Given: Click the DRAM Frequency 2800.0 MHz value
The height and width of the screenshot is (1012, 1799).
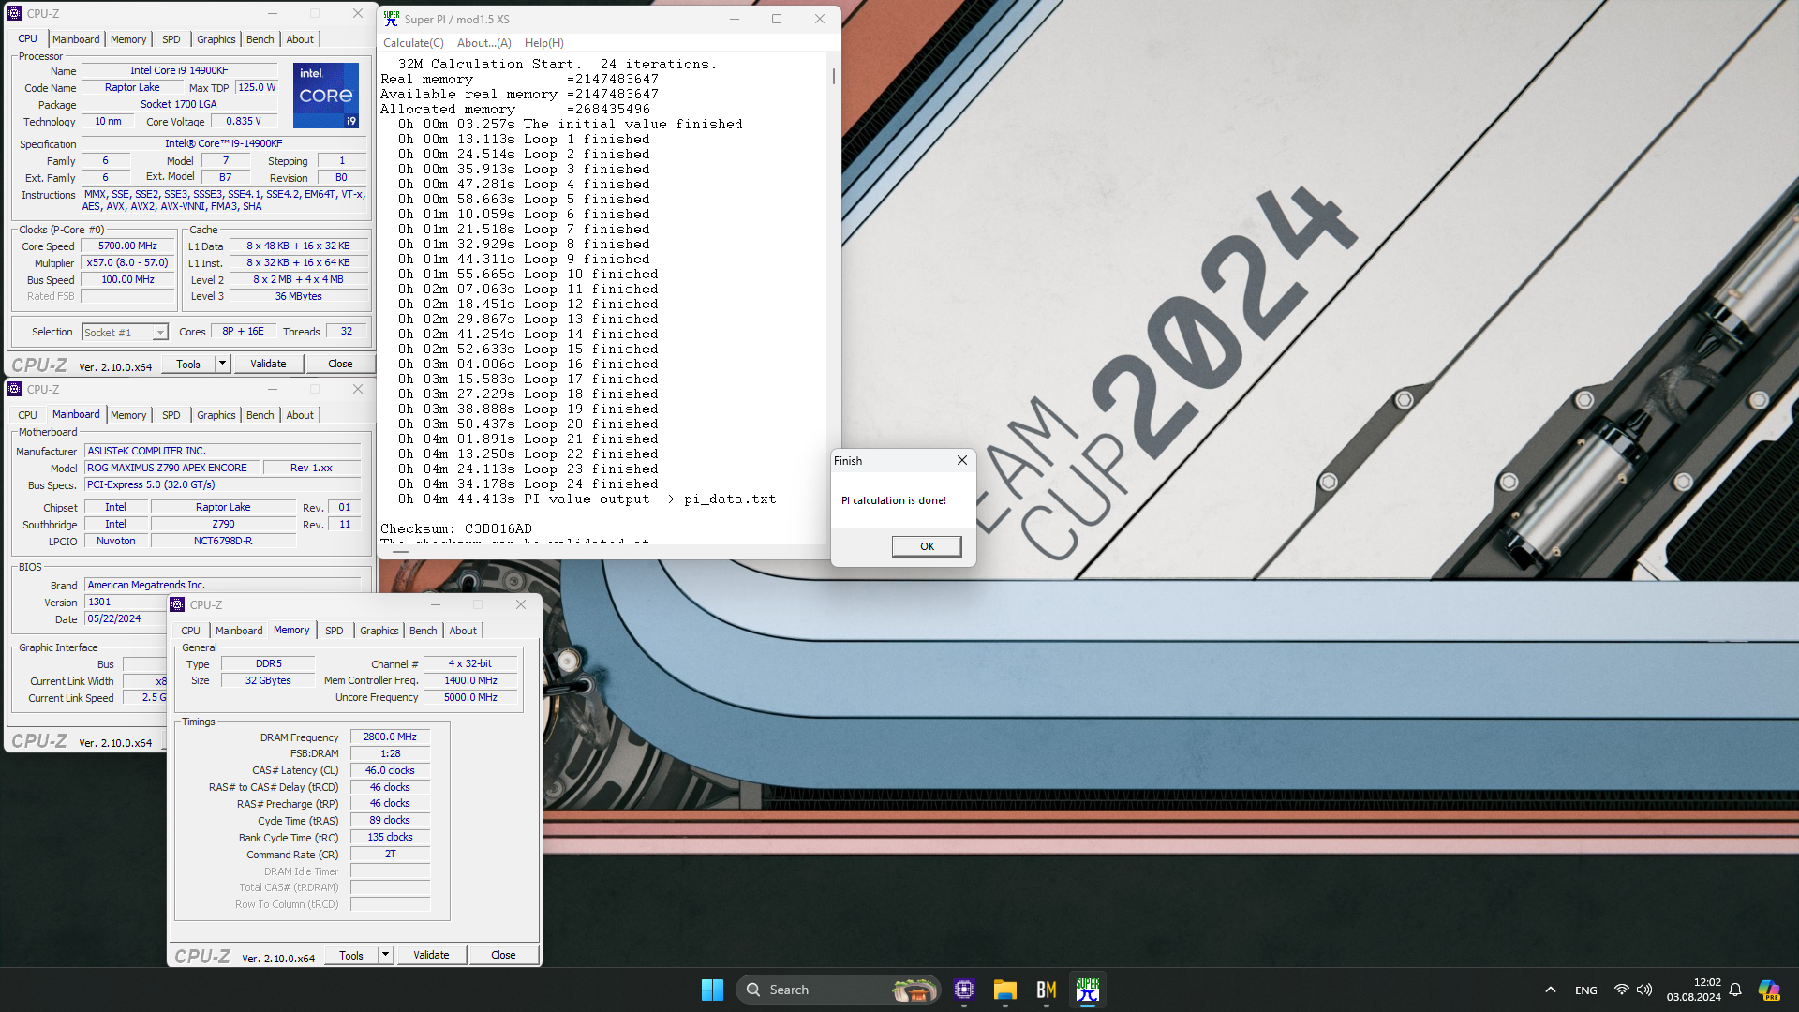Looking at the screenshot, I should tap(390, 737).
